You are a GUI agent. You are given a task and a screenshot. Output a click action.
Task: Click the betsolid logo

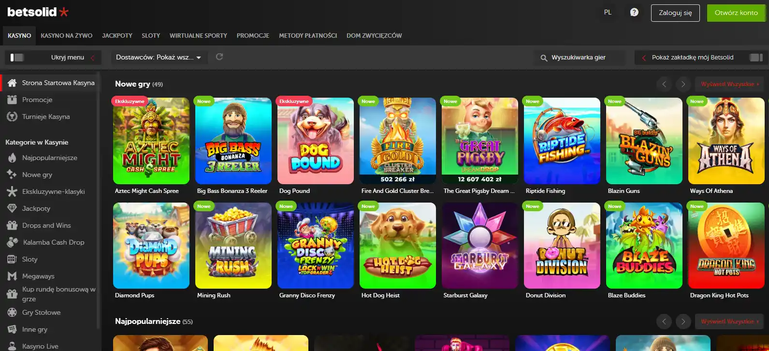[x=38, y=12]
